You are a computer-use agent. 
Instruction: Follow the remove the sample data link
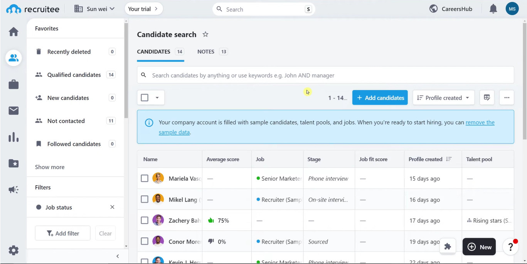click(x=480, y=122)
